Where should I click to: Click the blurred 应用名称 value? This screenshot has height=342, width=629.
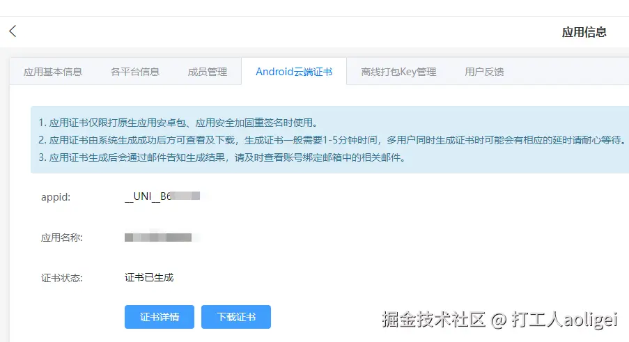click(158, 238)
